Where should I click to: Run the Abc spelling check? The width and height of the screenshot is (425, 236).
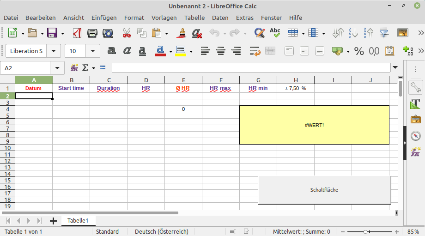coord(275,33)
